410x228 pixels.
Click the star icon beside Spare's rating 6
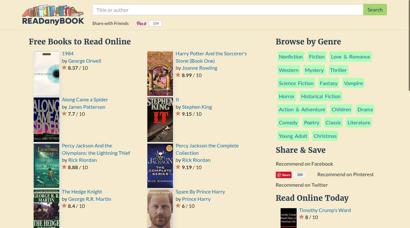[178, 206]
